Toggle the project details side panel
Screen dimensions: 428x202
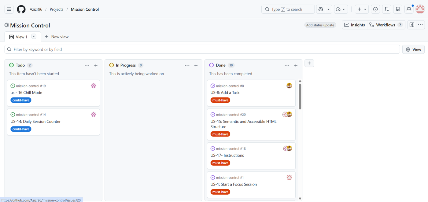coord(412,25)
